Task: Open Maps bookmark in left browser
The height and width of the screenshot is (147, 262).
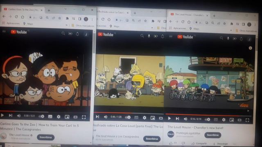Action: click(28, 24)
